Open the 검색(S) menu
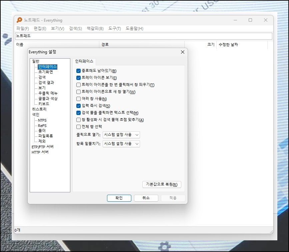This screenshot has height=252, width=289. pyautogui.click(x=75, y=28)
